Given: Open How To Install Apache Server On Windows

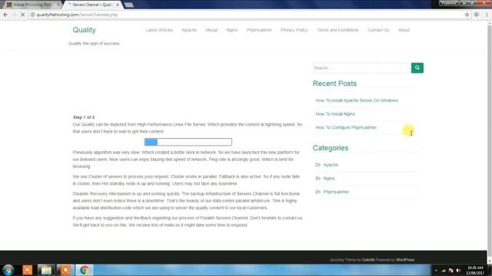Looking at the screenshot, I should (357, 100).
